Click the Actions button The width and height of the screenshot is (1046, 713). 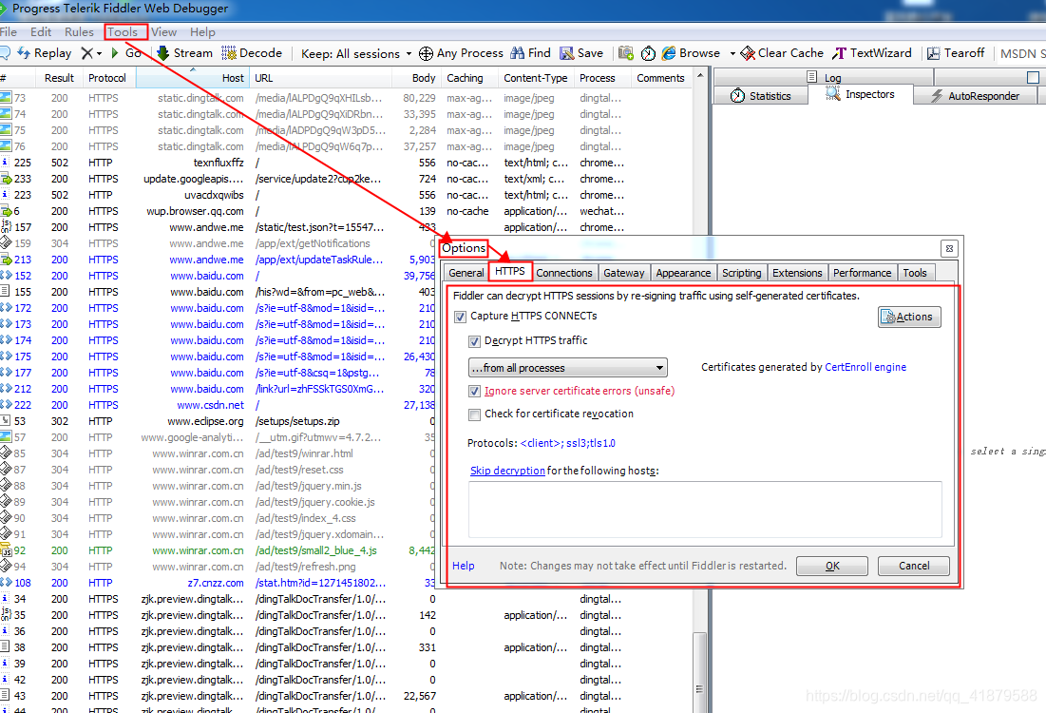[x=909, y=318]
